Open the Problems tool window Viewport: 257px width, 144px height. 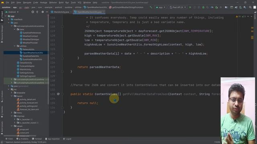click(x=22, y=139)
